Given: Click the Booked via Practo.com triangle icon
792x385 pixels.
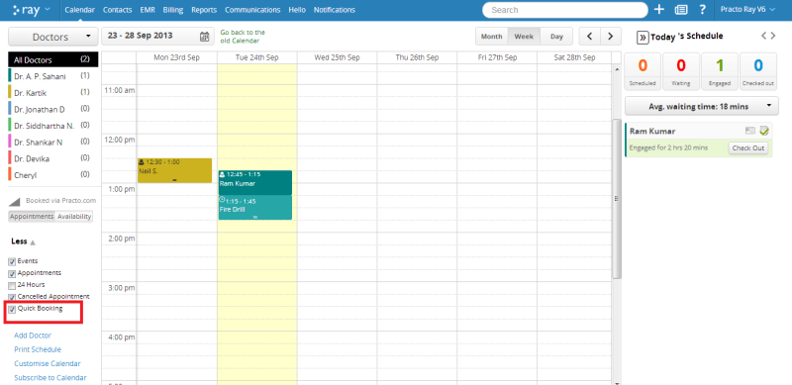Looking at the screenshot, I should [x=15, y=202].
